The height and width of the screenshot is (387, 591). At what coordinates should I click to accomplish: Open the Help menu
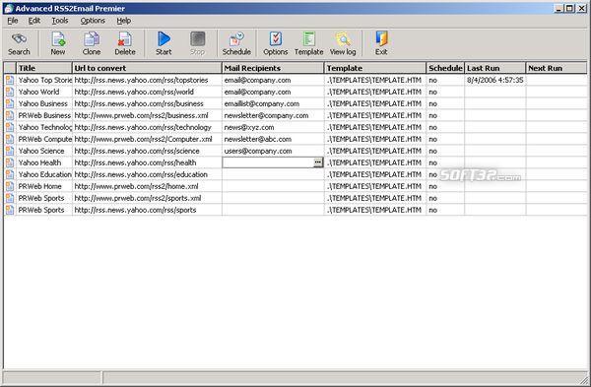tap(124, 21)
